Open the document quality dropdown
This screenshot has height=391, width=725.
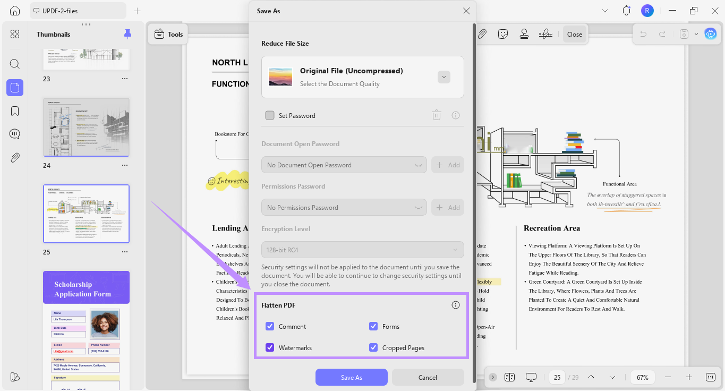pos(443,77)
